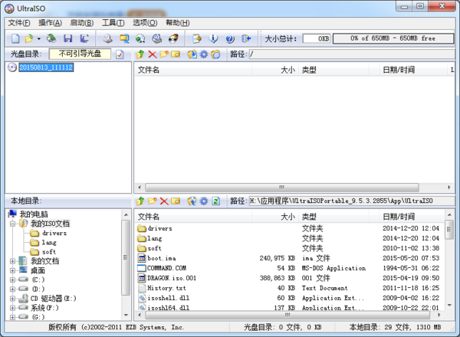Click the disc with green arrow icon
The image size is (460, 337).
140,38
